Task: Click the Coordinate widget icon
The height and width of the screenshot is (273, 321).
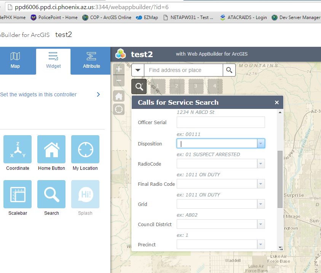Action: (x=18, y=149)
